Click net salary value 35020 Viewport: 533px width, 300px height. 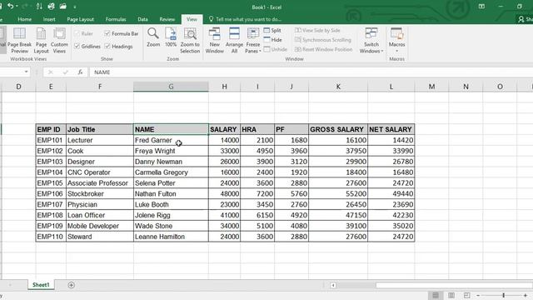[391, 226]
